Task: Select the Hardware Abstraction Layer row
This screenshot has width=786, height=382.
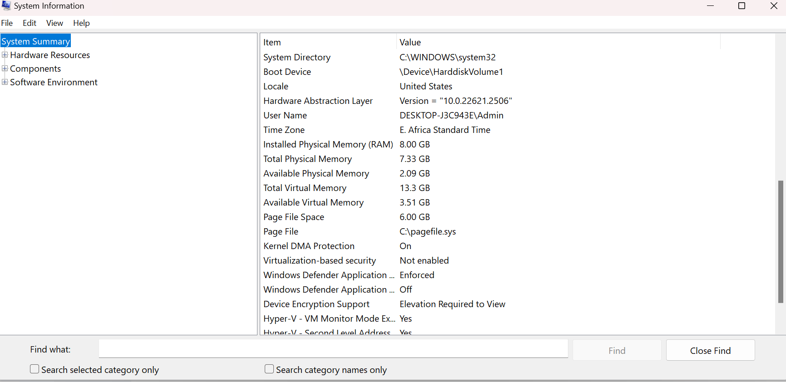Action: coord(490,101)
